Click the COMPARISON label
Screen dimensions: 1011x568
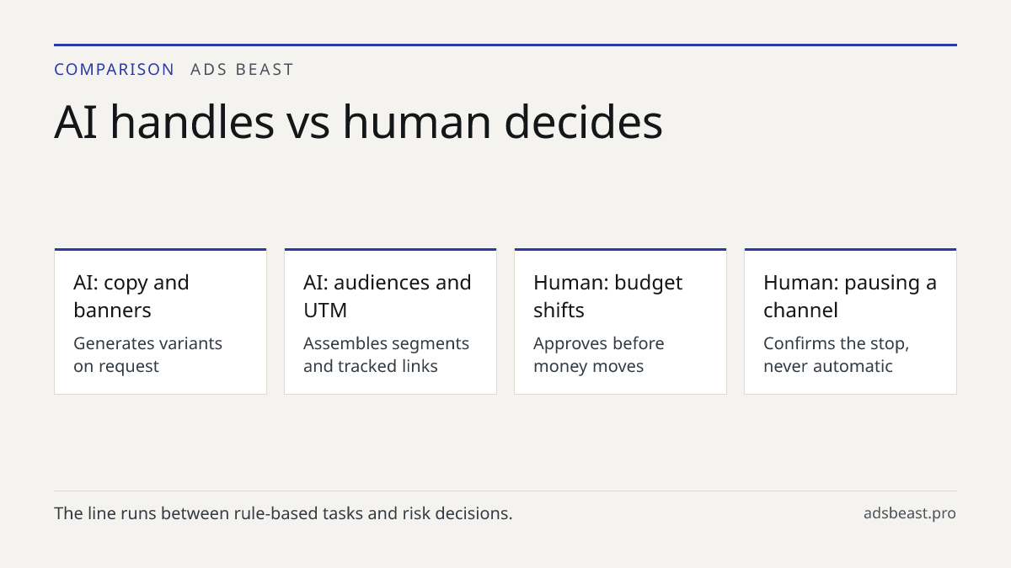pos(115,70)
